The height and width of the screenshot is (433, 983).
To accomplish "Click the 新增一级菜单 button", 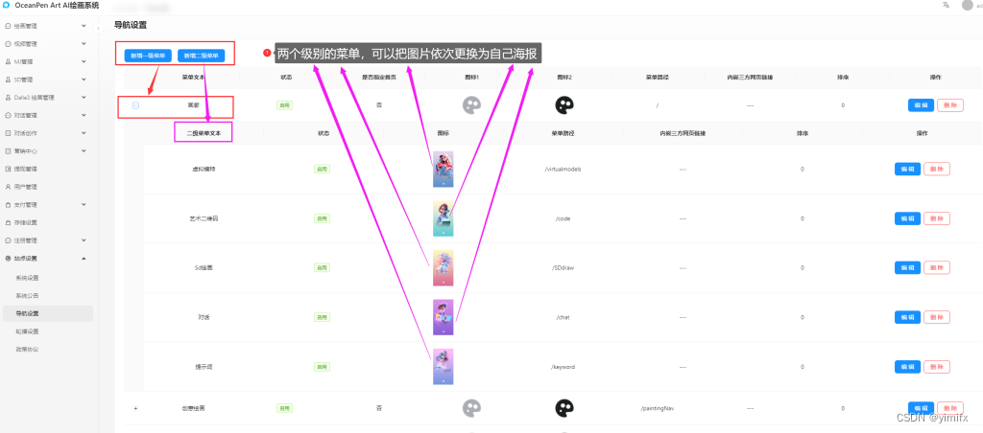I will pos(148,56).
